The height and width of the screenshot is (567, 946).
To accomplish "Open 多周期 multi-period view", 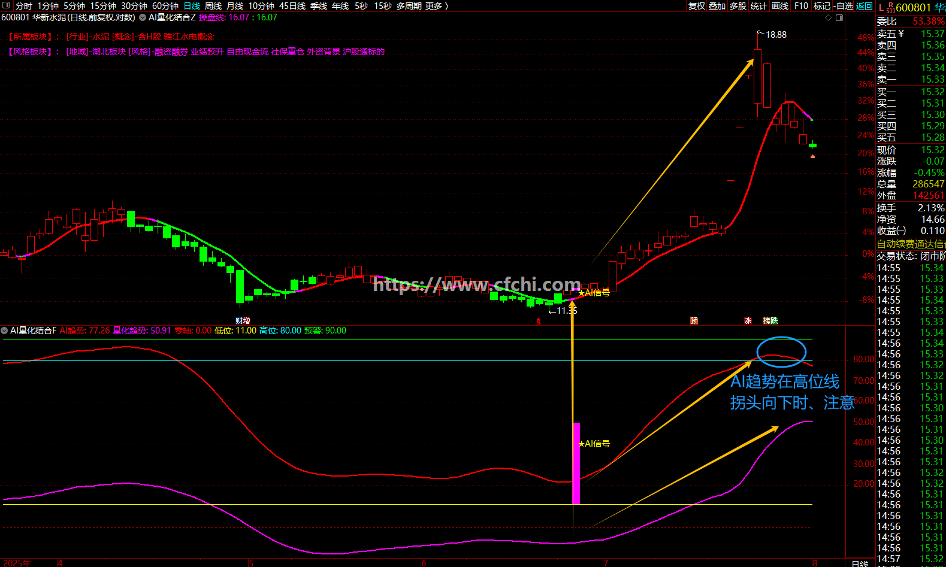I will coord(409,6).
